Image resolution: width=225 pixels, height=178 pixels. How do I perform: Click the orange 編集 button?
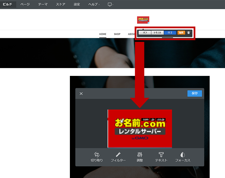[x=181, y=33]
